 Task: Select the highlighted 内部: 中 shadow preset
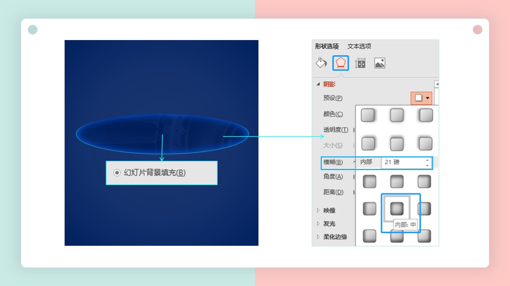397,209
